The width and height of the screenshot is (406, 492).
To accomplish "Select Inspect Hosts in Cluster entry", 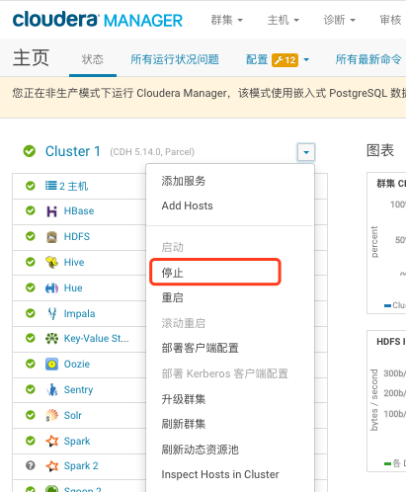I will coord(220,474).
